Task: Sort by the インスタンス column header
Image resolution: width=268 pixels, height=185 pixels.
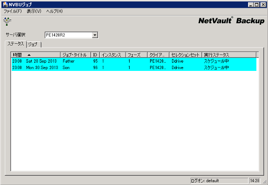Action: (113, 55)
